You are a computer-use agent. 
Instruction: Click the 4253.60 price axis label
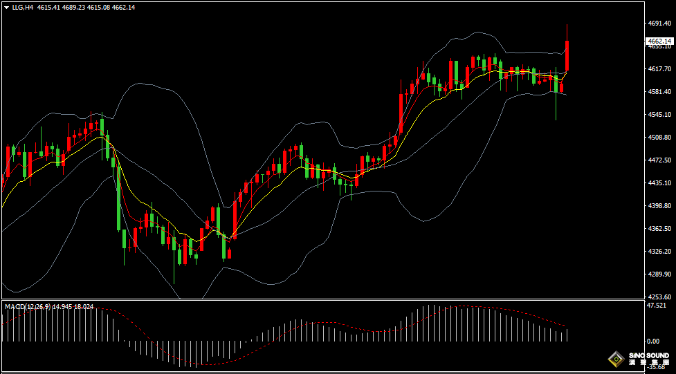(659, 297)
